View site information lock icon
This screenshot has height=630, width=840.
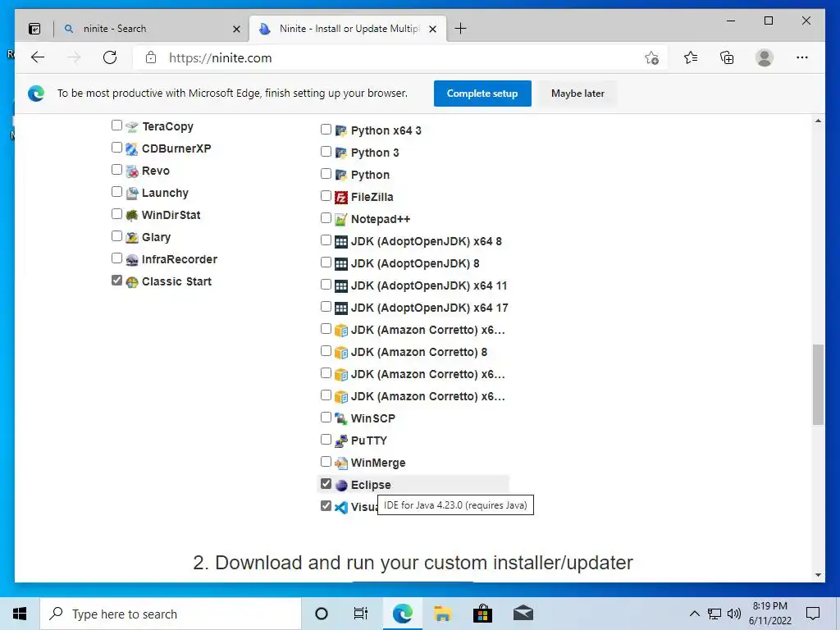[151, 57]
